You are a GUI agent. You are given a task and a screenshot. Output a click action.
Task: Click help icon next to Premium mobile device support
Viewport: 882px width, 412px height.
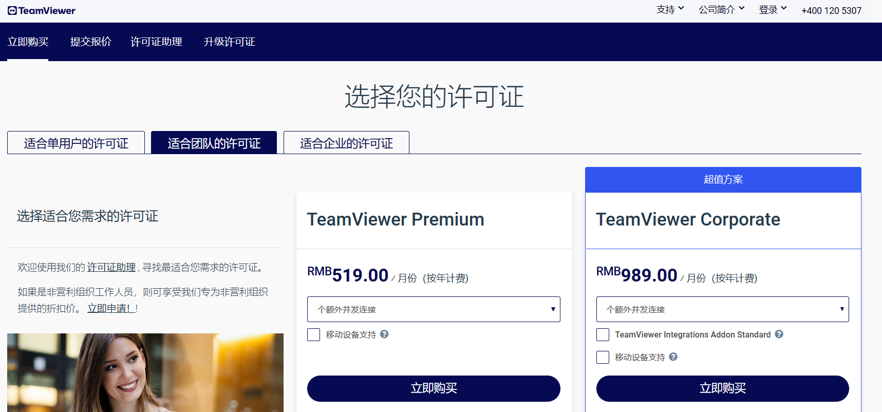(x=384, y=334)
